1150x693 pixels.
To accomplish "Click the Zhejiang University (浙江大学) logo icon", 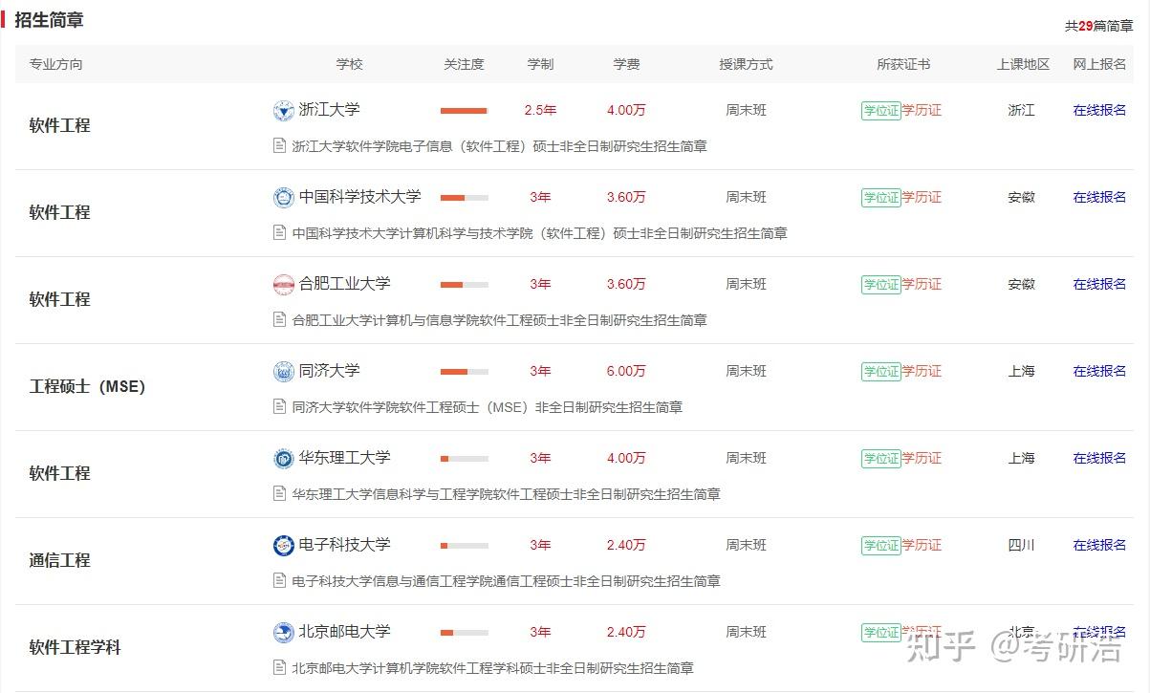I will 284,111.
